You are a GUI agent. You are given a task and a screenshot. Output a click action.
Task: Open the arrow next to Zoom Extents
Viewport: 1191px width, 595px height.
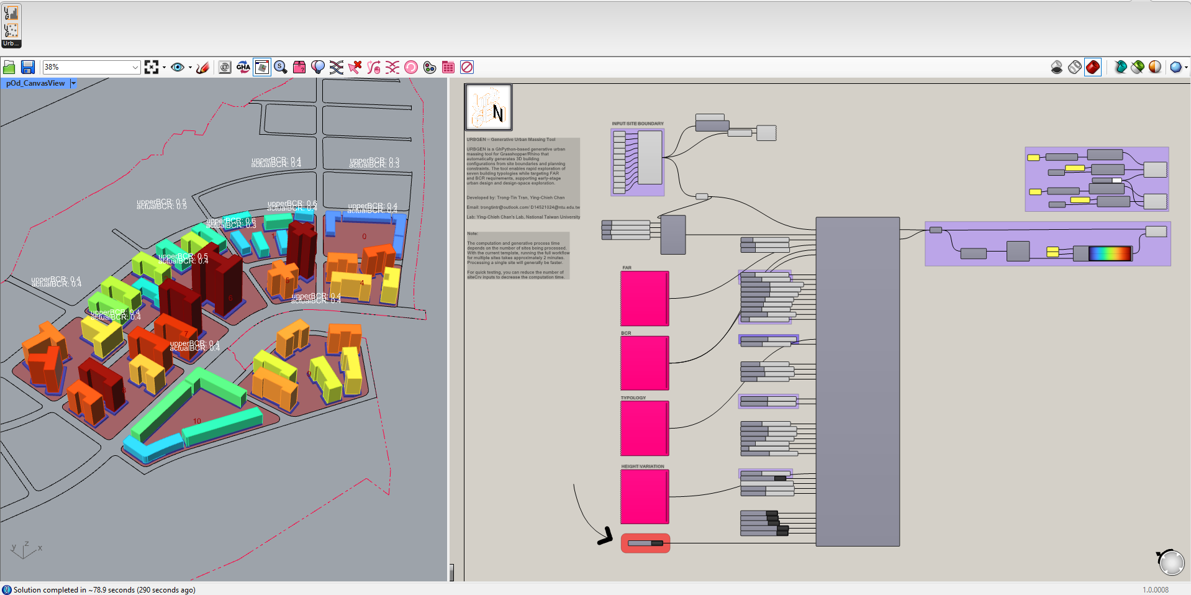pyautogui.click(x=164, y=67)
